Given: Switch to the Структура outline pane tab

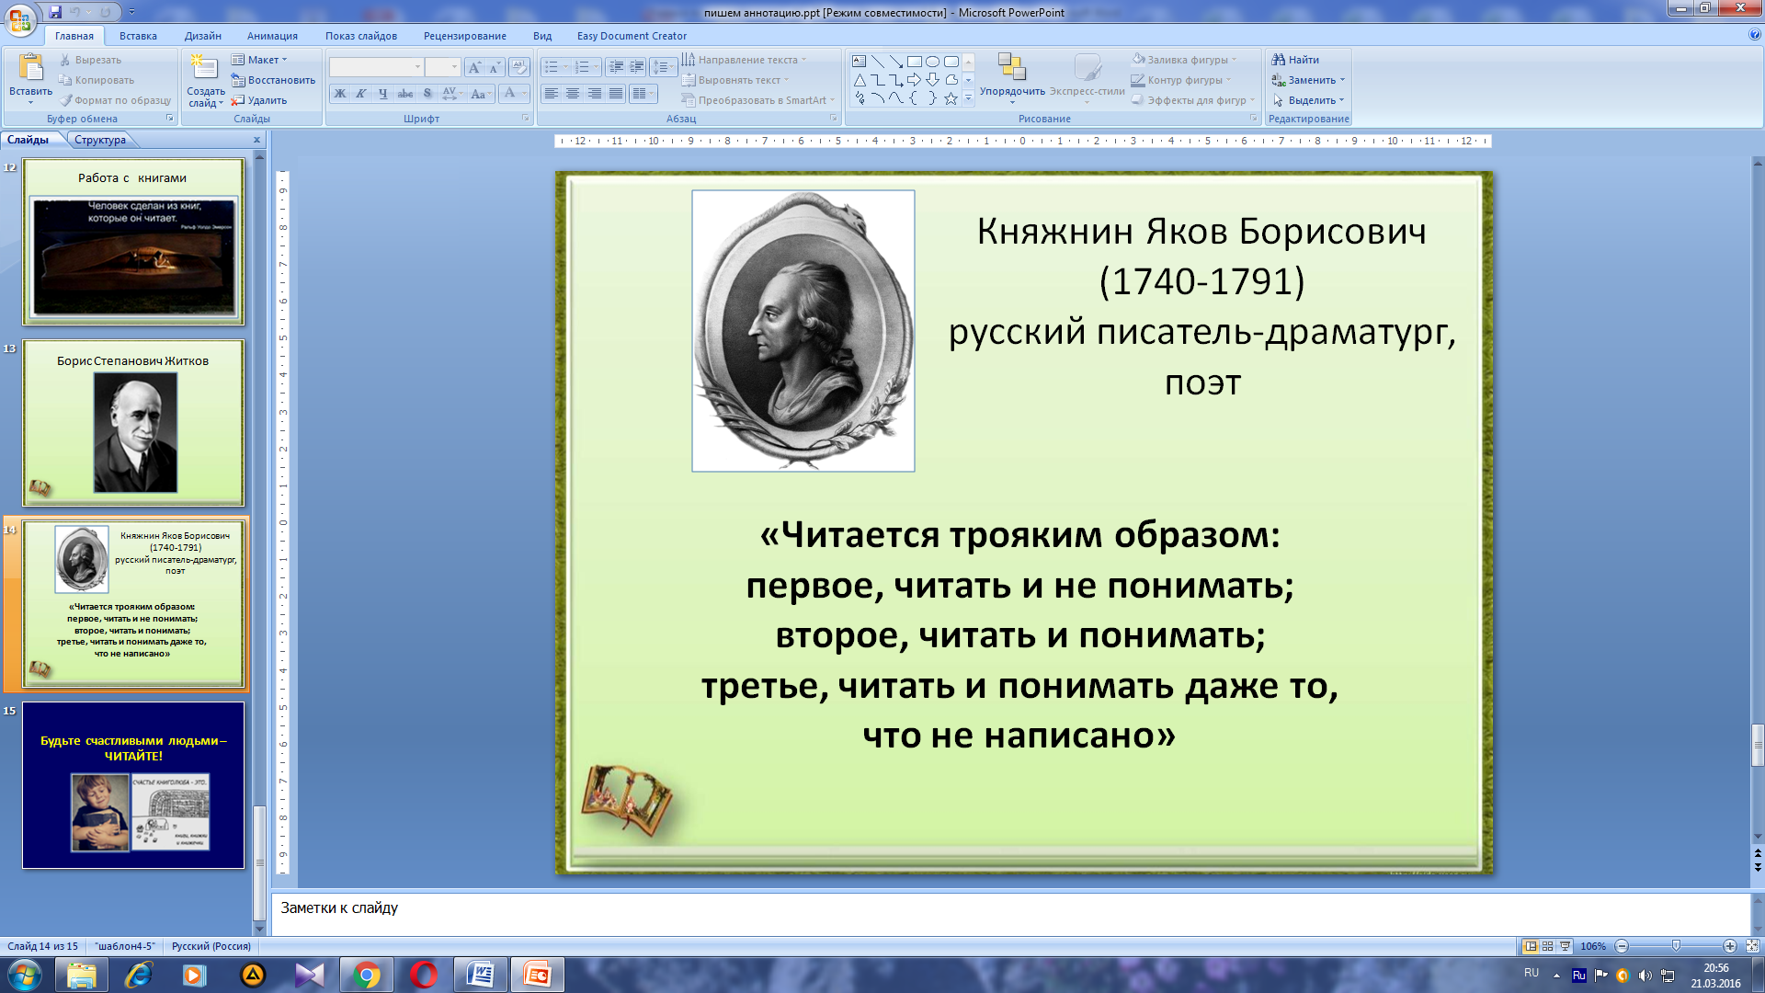Looking at the screenshot, I should (x=100, y=140).
